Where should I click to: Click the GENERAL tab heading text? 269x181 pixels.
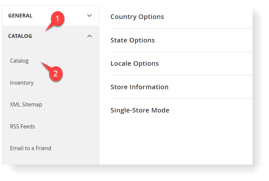point(20,16)
